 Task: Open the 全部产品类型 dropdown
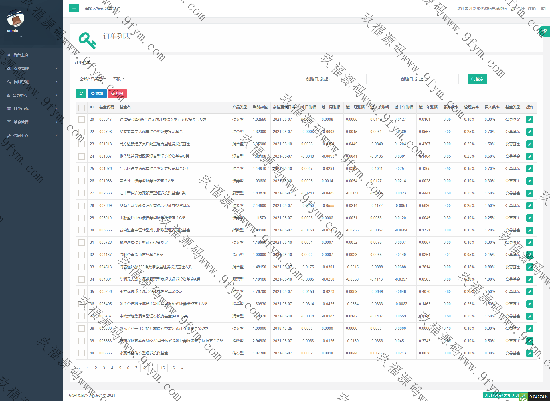(92, 79)
